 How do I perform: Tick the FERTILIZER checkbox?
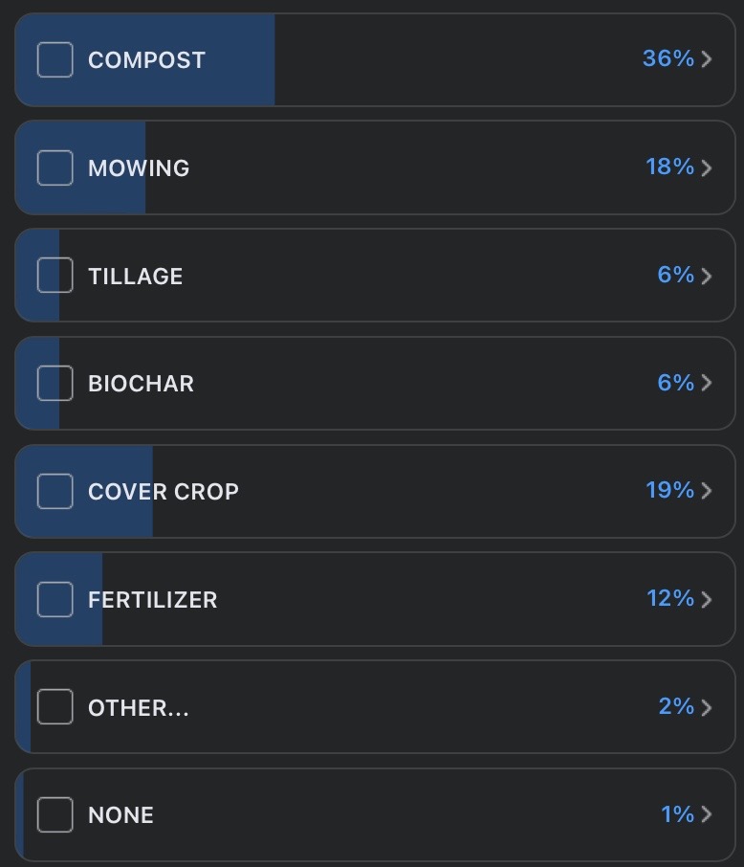click(55, 599)
